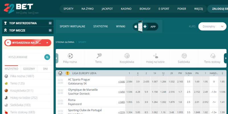228x114 pixels.
Task: Click the soccer icon beside Piłka nożna (1887)
Action: click(x=6, y=76)
